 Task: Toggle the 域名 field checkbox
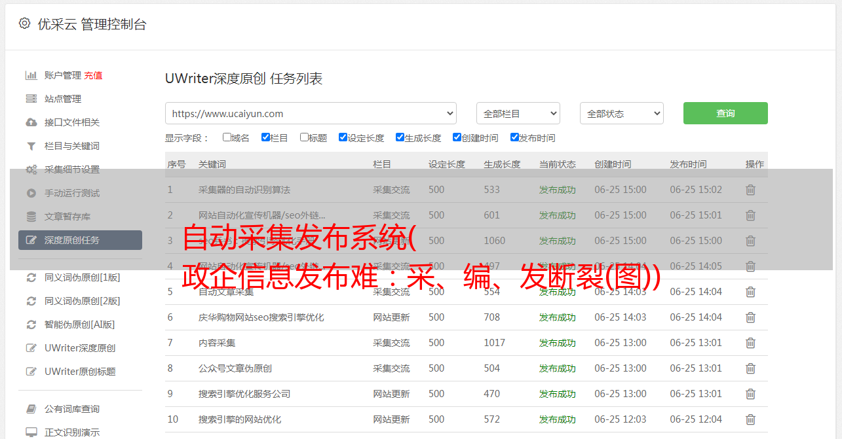click(x=227, y=137)
